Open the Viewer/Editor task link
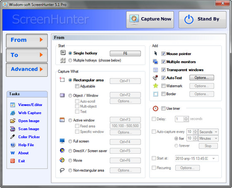The height and width of the screenshot is (188, 232). pyautogui.click(x=30, y=105)
